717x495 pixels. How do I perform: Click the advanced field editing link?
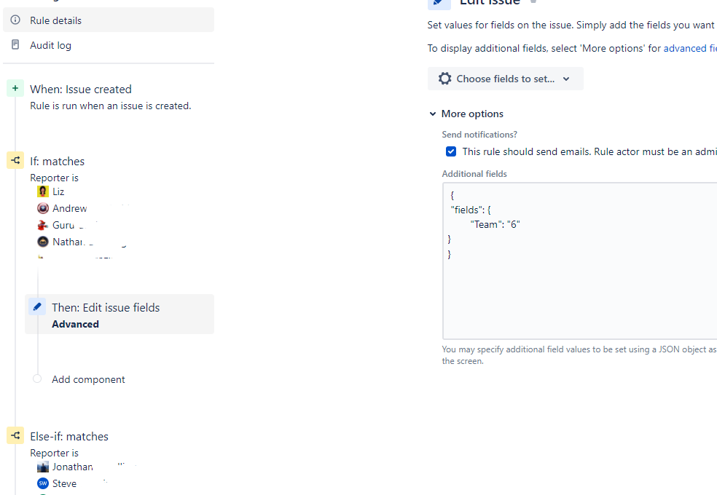coord(690,48)
